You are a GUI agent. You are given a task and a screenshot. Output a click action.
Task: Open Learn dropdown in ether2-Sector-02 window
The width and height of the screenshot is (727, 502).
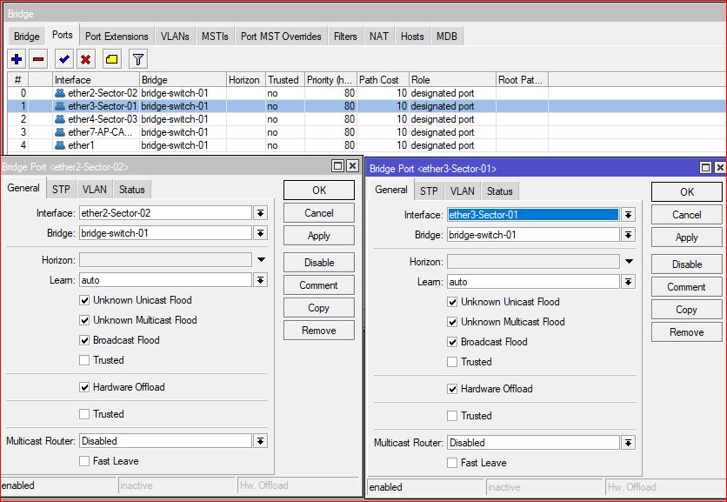261,280
